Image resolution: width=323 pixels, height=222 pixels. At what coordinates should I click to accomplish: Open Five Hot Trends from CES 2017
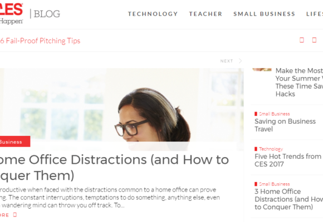click(x=288, y=160)
